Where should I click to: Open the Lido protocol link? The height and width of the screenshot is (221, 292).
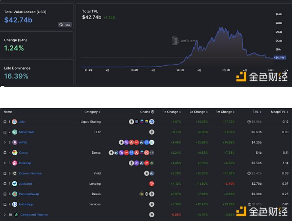(x=21, y=122)
